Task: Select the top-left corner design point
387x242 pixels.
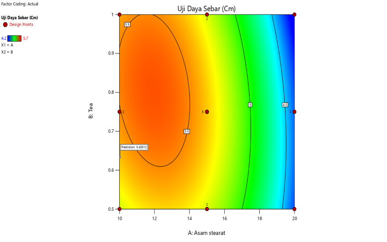Action: tap(120, 14)
